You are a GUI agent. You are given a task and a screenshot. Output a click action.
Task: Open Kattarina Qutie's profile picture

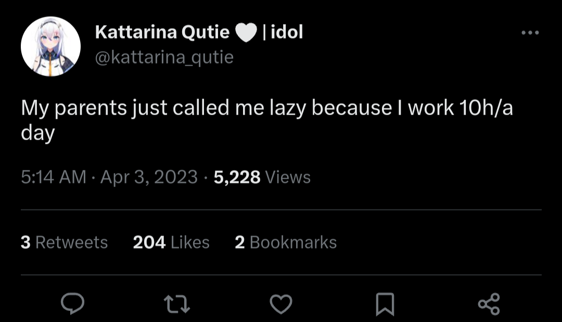click(x=50, y=46)
